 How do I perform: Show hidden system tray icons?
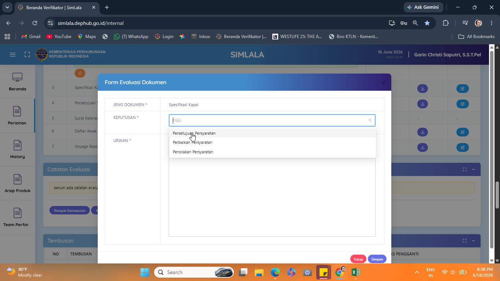pyautogui.click(x=417, y=272)
